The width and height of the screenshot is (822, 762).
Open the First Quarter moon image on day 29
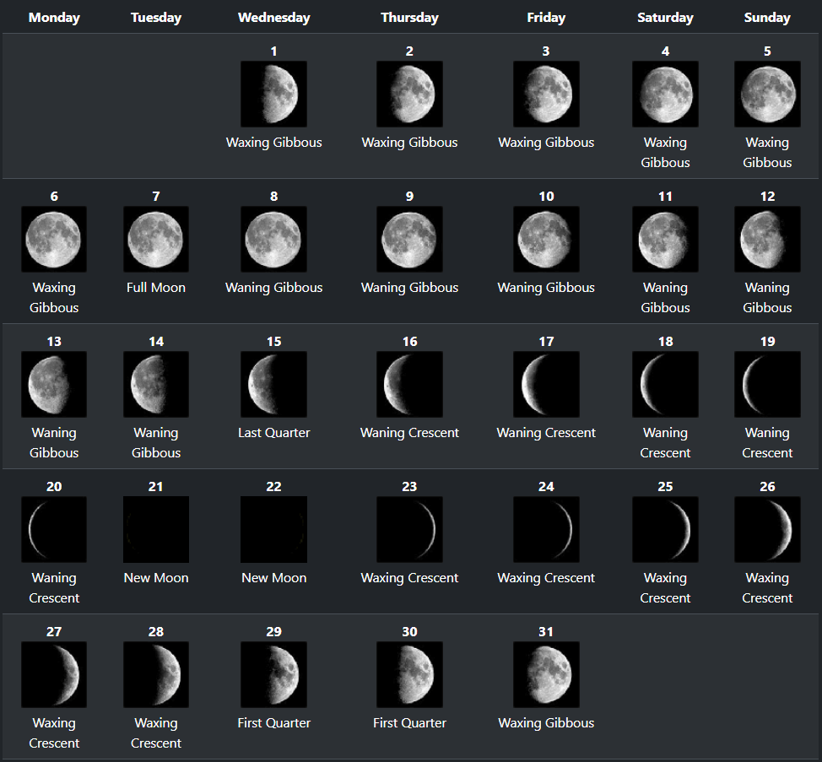273,675
